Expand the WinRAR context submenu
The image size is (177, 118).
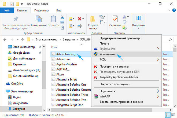coord(158,96)
